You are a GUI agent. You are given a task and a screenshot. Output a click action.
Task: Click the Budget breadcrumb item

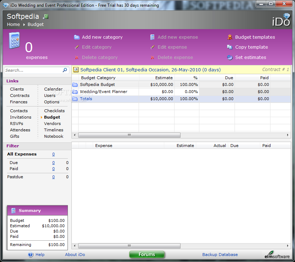(36, 24)
